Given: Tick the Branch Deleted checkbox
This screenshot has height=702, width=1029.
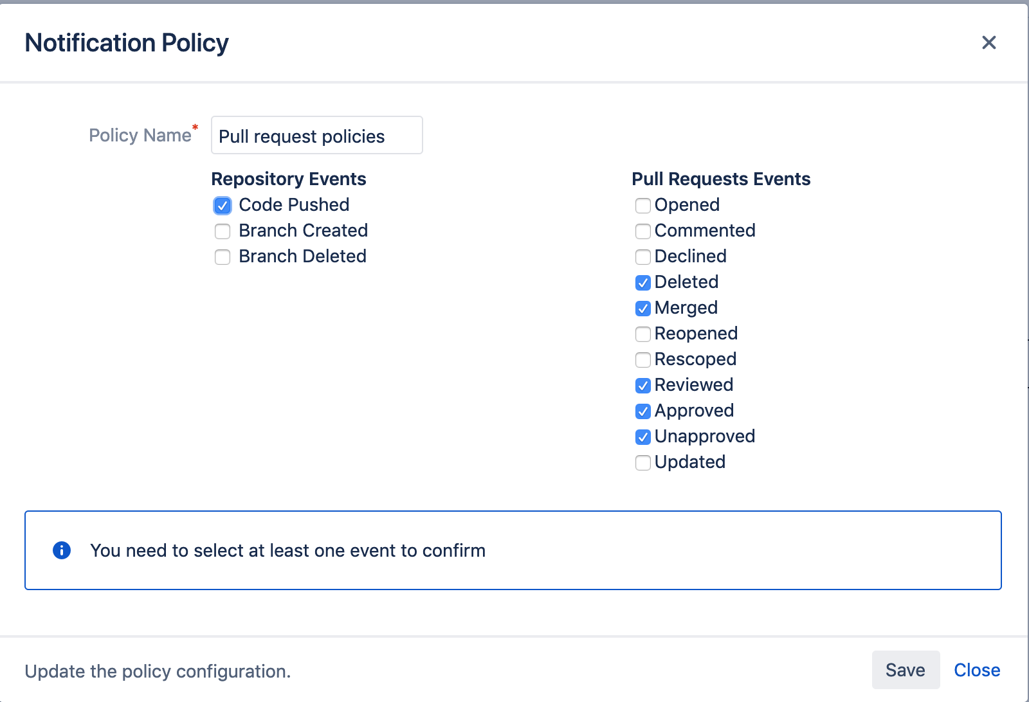Looking at the screenshot, I should click(x=223, y=257).
